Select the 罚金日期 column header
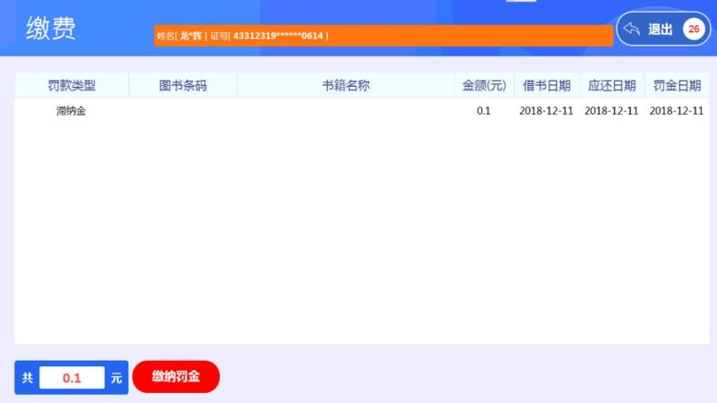 [x=677, y=86]
